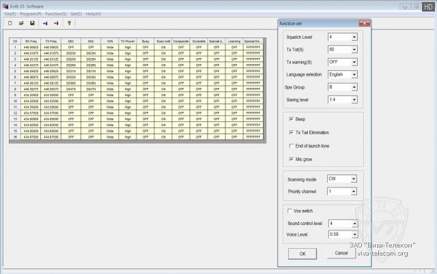Select channel 4 bandwidth Wide cell

pos(110,65)
